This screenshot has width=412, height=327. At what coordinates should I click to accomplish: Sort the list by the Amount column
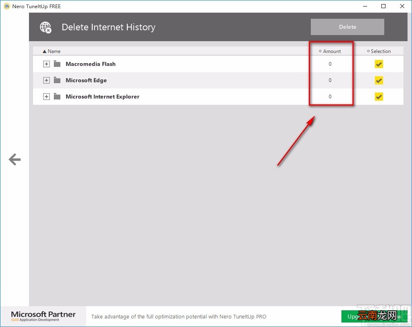(330, 51)
